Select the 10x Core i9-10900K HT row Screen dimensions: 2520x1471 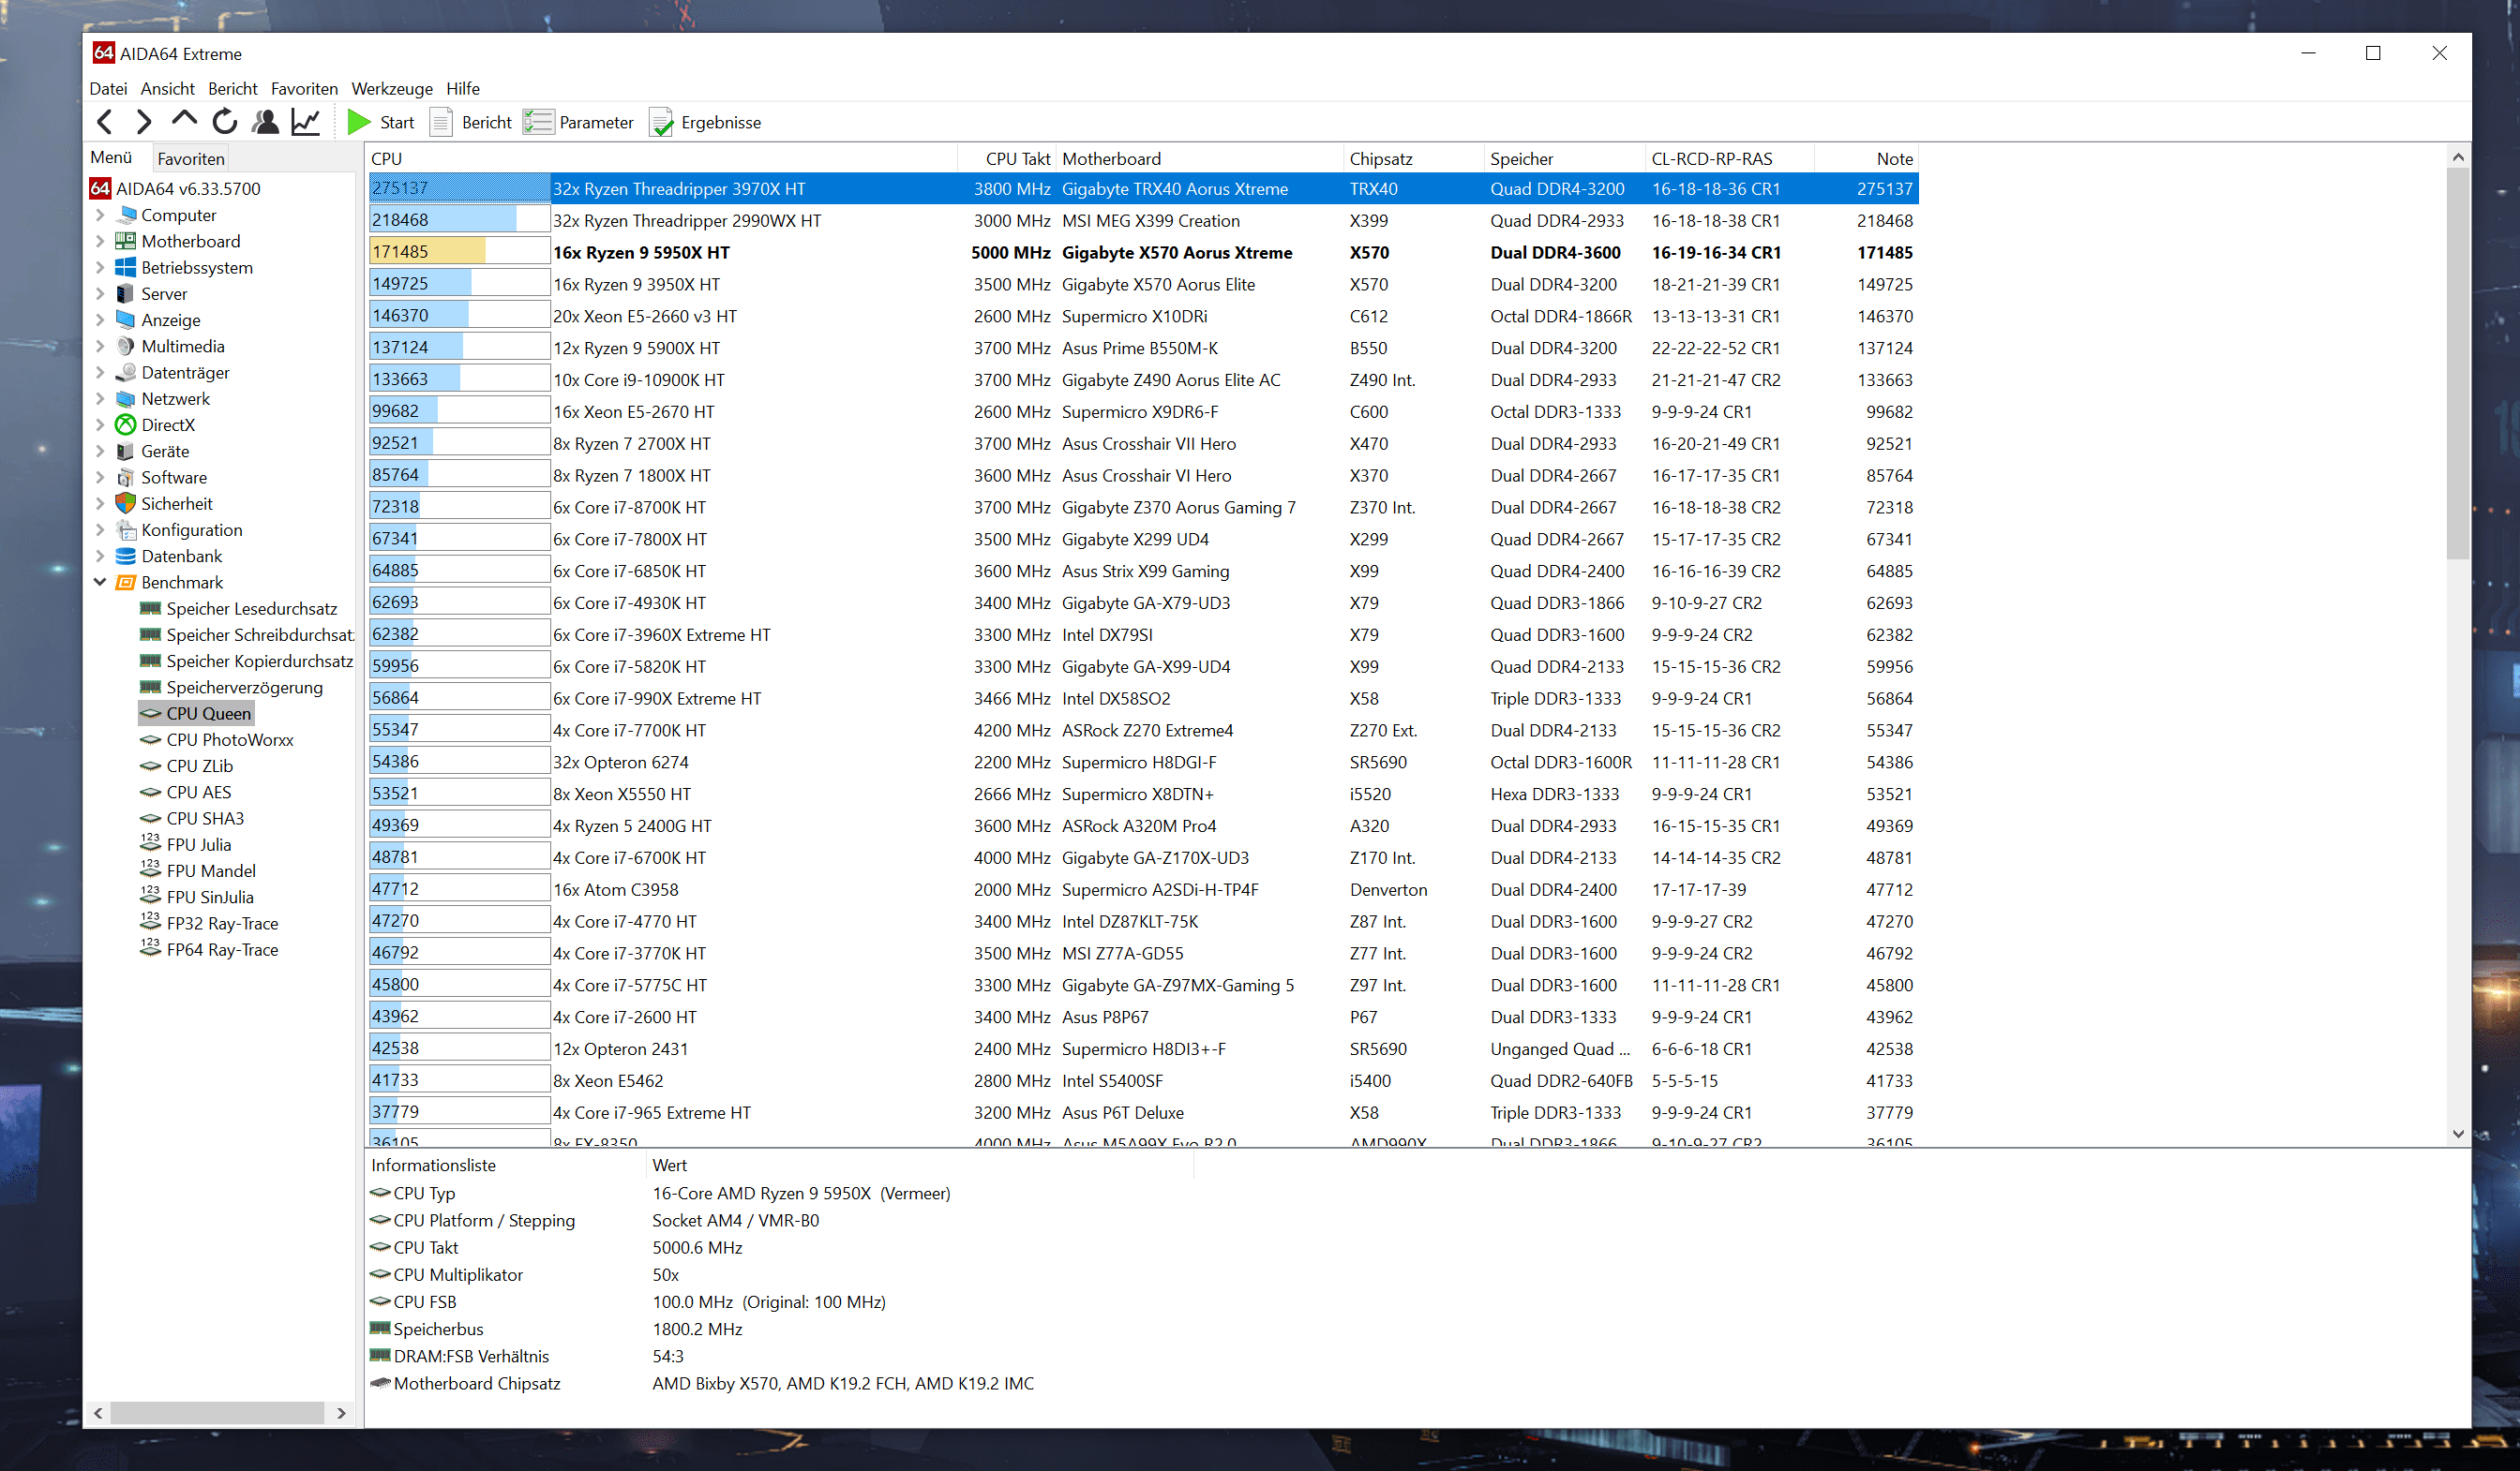[1143, 379]
